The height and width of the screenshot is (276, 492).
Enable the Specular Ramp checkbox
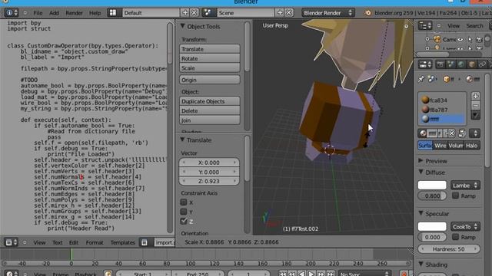[x=456, y=237]
